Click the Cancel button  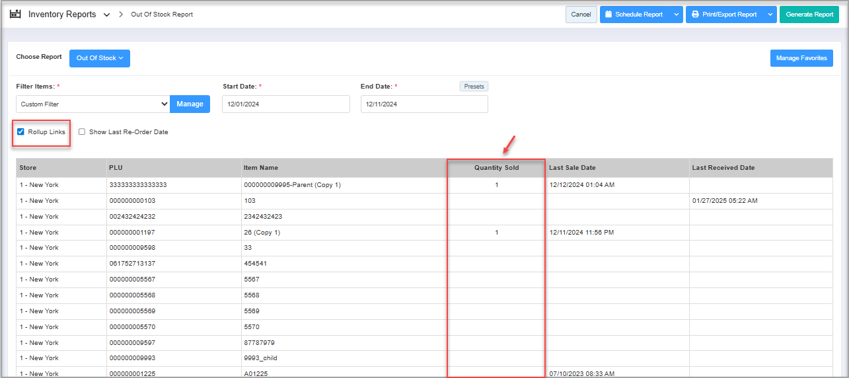pyautogui.click(x=581, y=15)
